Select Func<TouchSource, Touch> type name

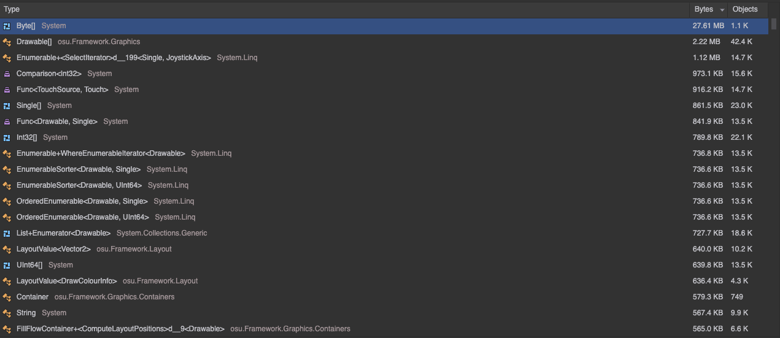click(x=63, y=90)
